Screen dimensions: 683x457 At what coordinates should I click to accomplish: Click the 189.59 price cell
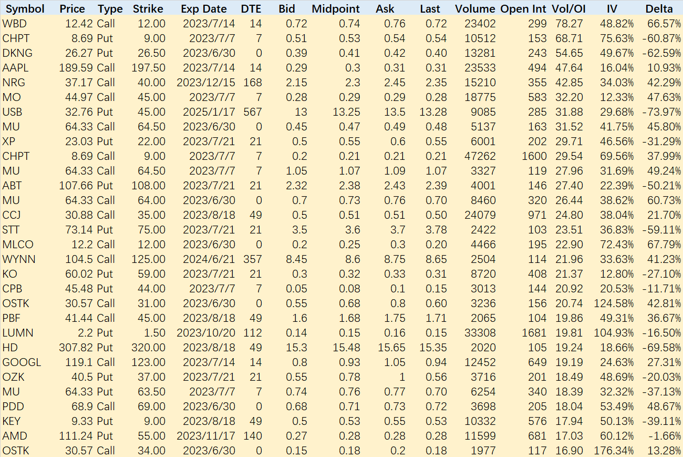click(x=76, y=68)
